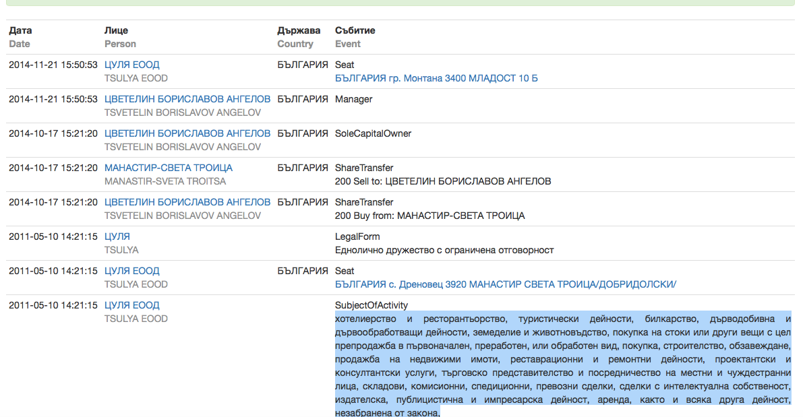Open ЦУЛЯ ЕООД link in Монтана Seat row
This screenshot has height=417, width=803.
[x=132, y=65]
